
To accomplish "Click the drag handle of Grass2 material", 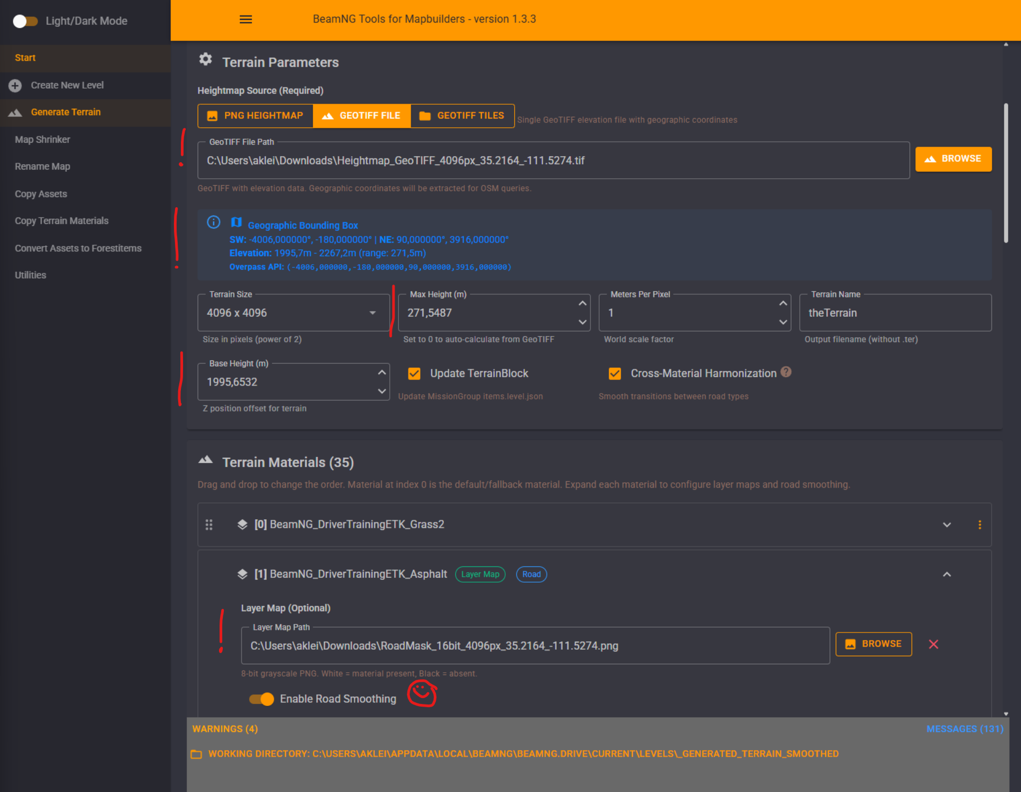I will click(x=209, y=525).
